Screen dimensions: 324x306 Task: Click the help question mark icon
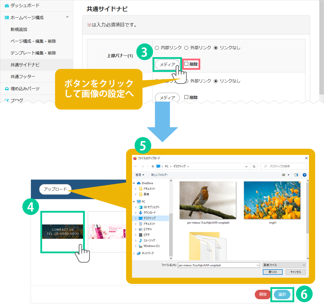[x=304, y=175]
